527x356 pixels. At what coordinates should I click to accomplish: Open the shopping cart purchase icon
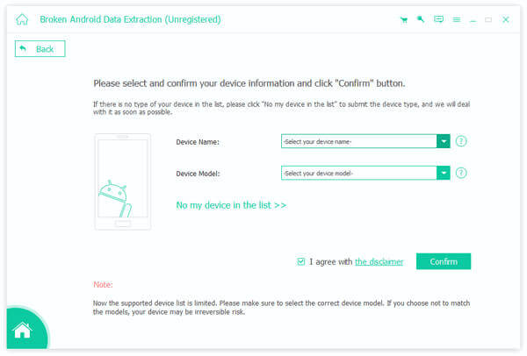tap(404, 20)
